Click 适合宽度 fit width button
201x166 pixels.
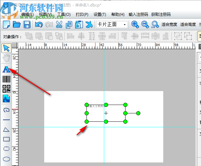[169, 24]
